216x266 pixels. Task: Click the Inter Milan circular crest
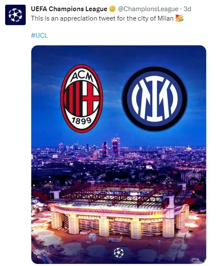coord(155,99)
